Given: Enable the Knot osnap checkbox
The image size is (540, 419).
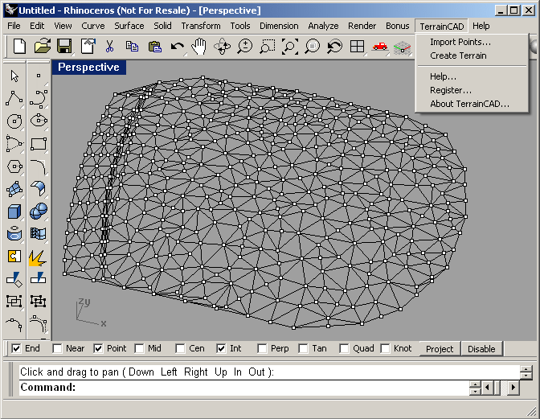Looking at the screenshot, I should 385,348.
